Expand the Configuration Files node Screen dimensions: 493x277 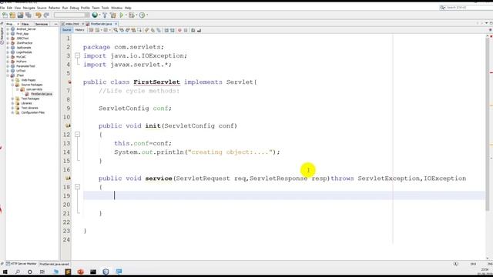[12, 112]
